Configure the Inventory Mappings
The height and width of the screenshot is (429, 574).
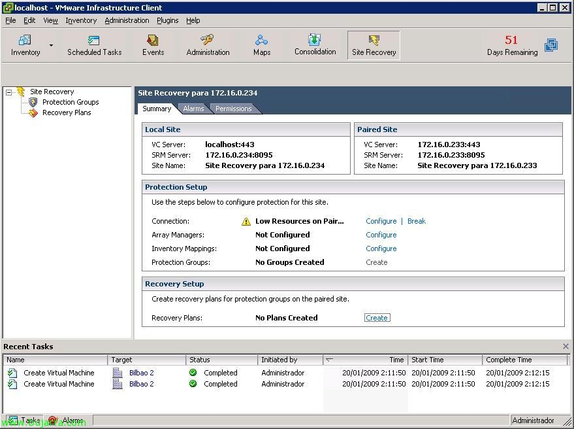(x=381, y=249)
